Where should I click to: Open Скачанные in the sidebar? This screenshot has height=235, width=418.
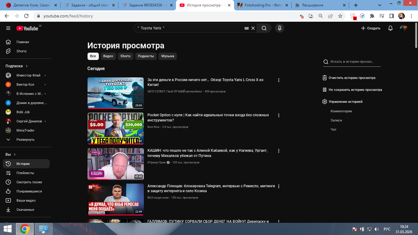(26, 210)
